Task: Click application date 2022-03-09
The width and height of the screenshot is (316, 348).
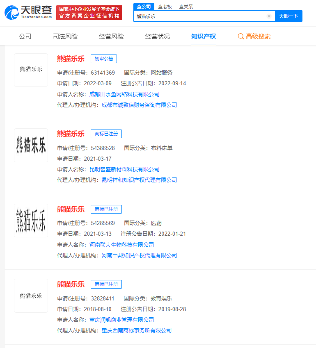Action: click(98, 83)
